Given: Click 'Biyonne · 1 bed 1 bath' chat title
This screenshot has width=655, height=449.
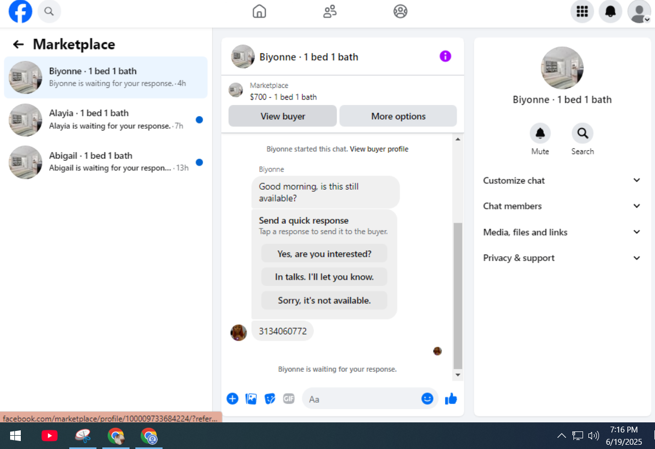Looking at the screenshot, I should (x=309, y=57).
